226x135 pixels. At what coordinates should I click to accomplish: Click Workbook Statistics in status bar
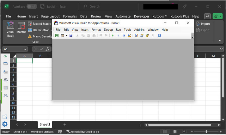coord(42,132)
